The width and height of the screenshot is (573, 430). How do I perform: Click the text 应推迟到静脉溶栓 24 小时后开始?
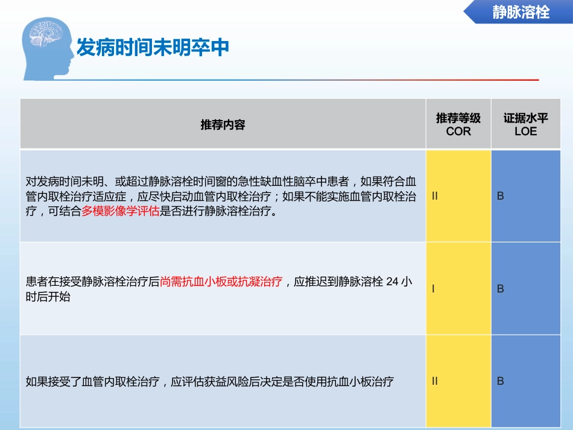coord(219,289)
